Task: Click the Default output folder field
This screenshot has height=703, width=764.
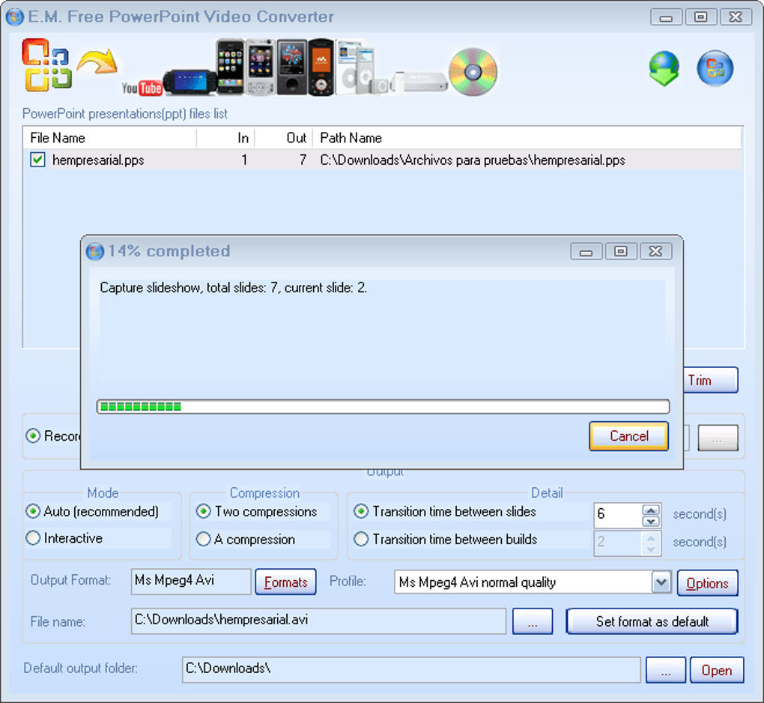Action: pyautogui.click(x=411, y=670)
